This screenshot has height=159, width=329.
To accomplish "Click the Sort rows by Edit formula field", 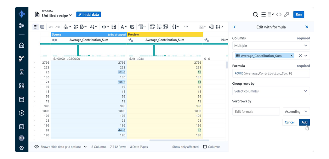I will pos(256,112).
